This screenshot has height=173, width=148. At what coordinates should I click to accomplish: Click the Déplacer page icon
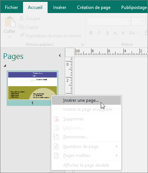[57, 128]
